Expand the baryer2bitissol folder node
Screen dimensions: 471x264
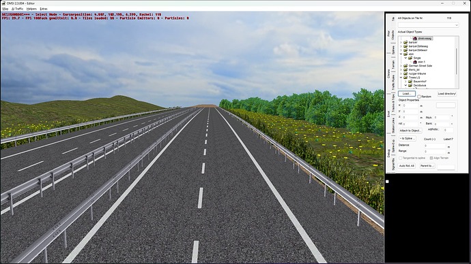[x=401, y=50]
